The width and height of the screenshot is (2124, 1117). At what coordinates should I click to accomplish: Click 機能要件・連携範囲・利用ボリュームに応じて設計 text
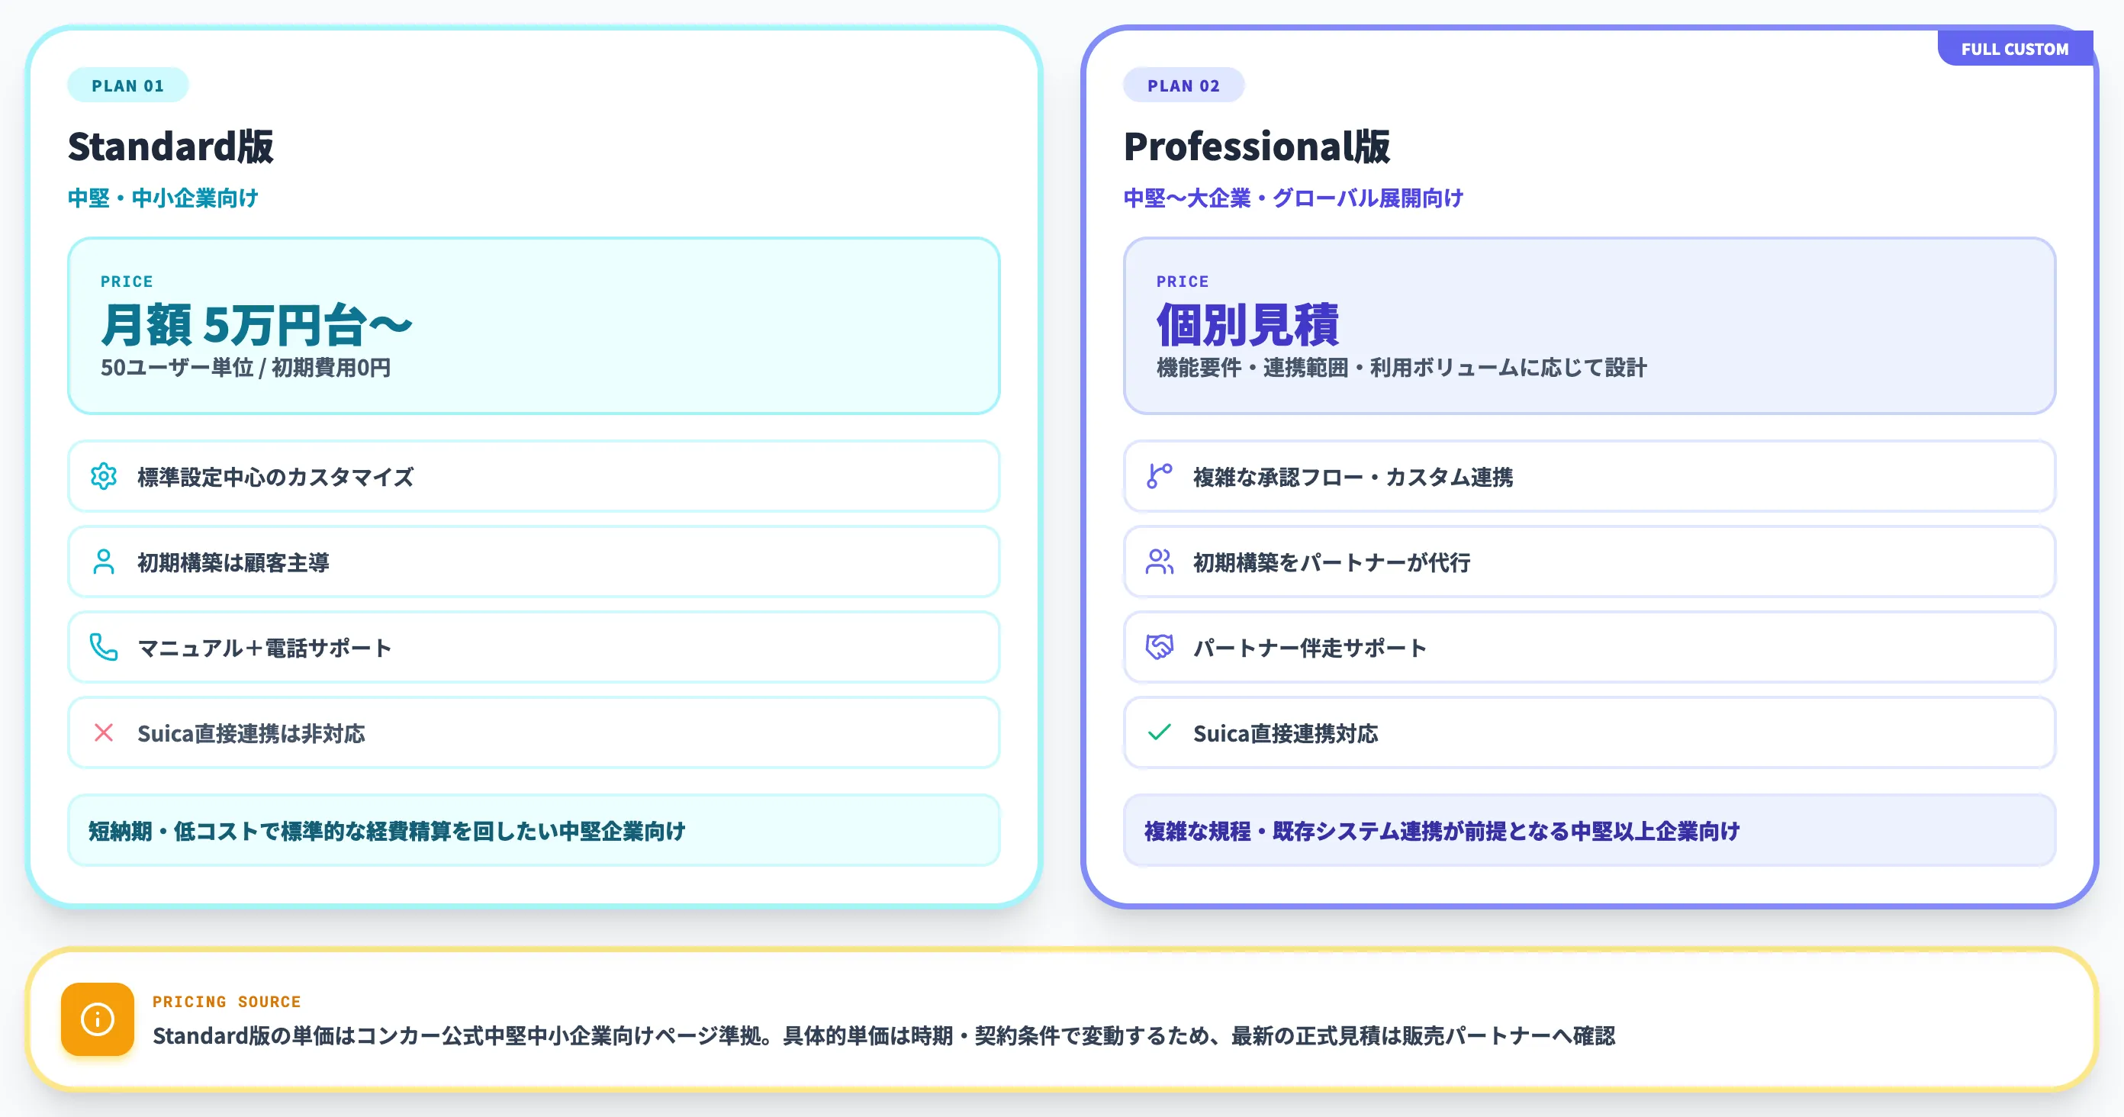(x=1402, y=368)
